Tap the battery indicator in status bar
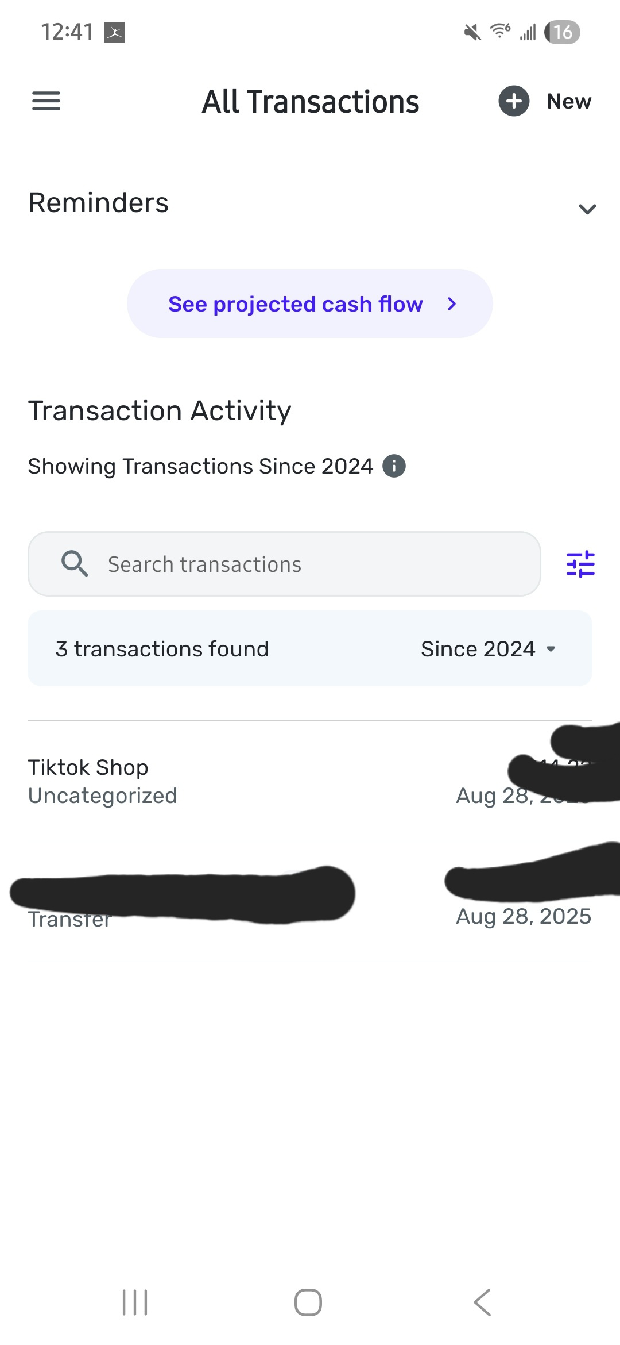The height and width of the screenshot is (1345, 620). 562,32
